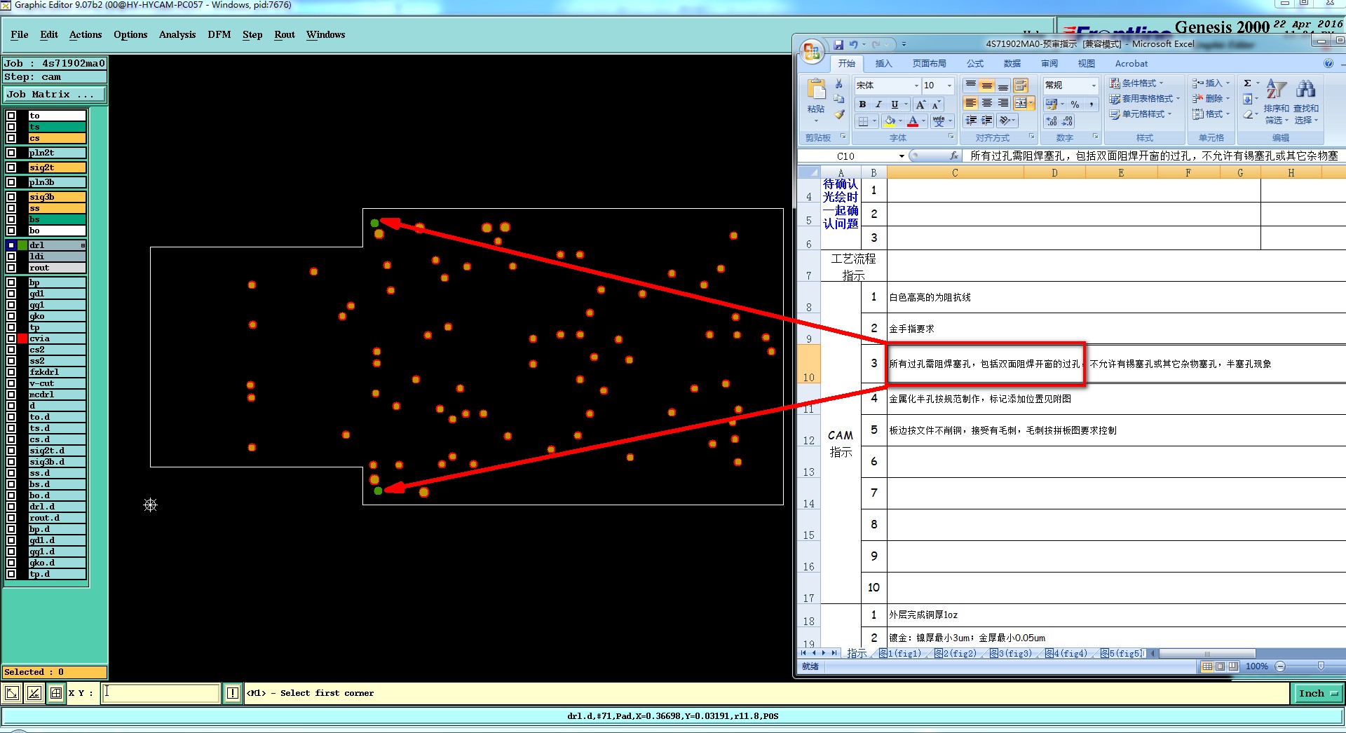Viewport: 1346px width, 733px height.
Task: Switch to the Excel Acrobat ribbon tab
Action: coord(1131,64)
